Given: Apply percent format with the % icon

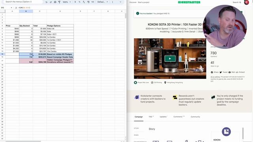Looking at the screenshot, I should [x=79, y=2].
